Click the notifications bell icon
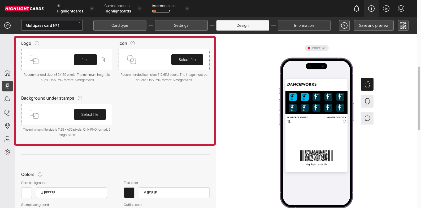The image size is (421, 208). click(357, 8)
